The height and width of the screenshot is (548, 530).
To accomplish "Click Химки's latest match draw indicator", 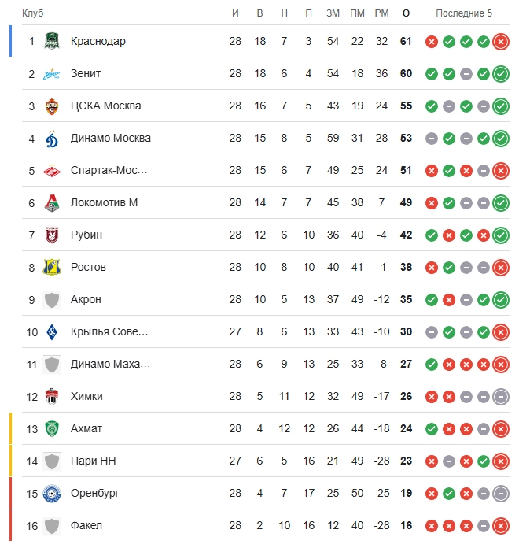I will point(501,397).
